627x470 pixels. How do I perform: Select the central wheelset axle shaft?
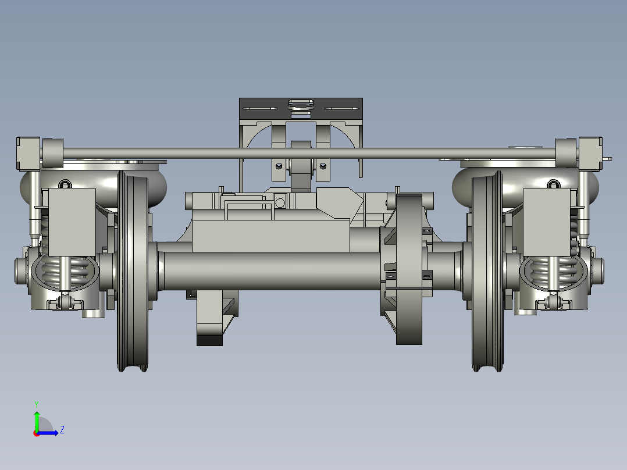(272, 270)
